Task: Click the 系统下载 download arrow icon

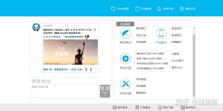Action: tap(160, 108)
